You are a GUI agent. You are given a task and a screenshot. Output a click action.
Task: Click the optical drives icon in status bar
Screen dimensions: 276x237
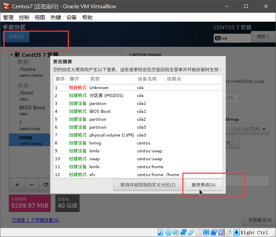pos(168,232)
